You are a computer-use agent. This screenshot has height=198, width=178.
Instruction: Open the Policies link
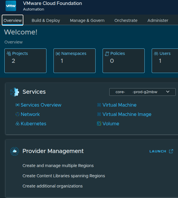coord(117,53)
